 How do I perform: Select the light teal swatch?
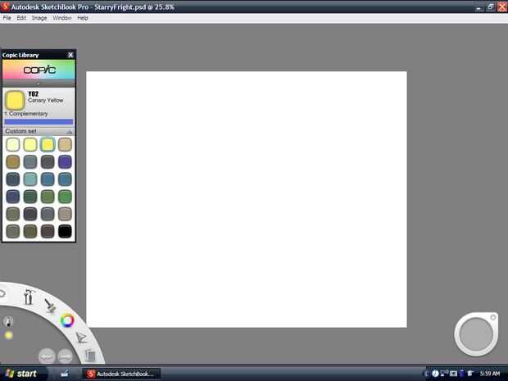point(30,179)
